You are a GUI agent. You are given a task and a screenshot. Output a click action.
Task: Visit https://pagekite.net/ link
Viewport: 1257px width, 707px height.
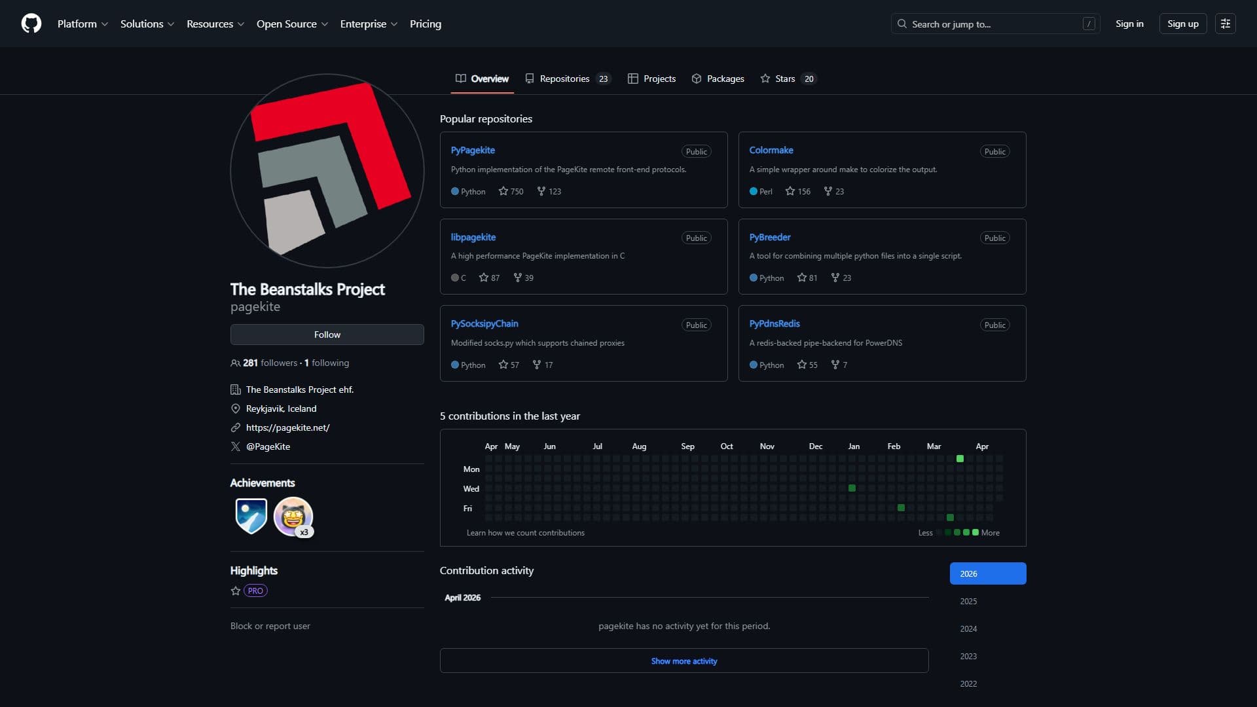click(x=288, y=427)
